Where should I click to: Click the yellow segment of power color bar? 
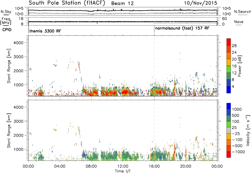229,62
